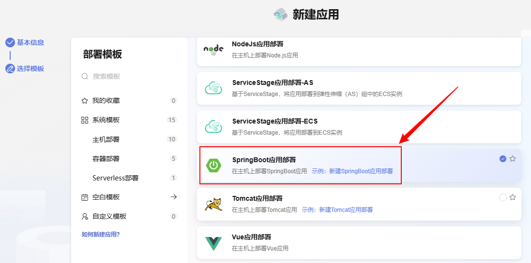Click the count 15 beside 系统模板
Image resolution: width=531 pixels, height=263 pixels.
pyautogui.click(x=172, y=120)
